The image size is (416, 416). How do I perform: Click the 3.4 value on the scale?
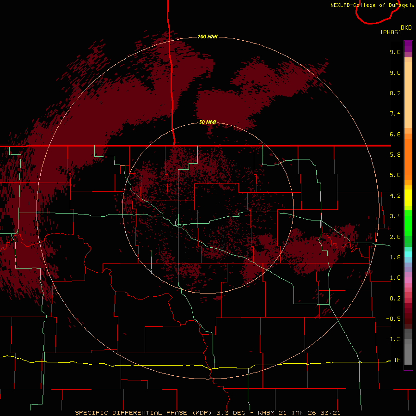point(395,216)
